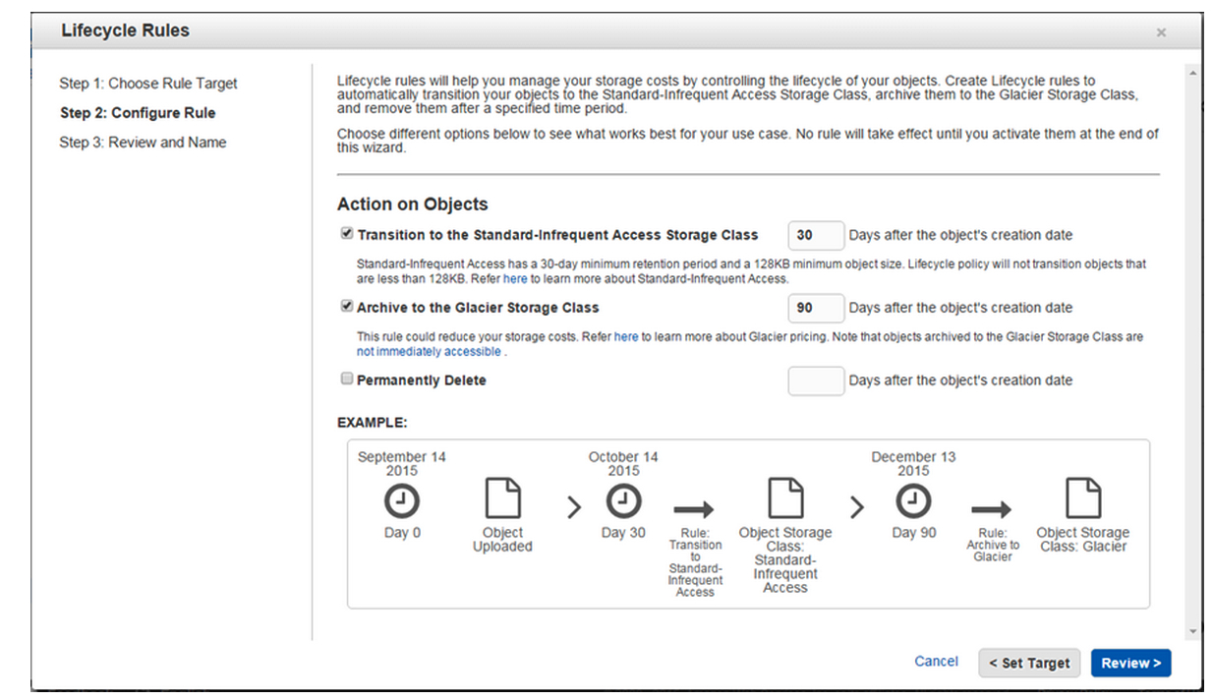Go to Step 1: Choose Rule Target
The image size is (1213, 700).
tap(148, 84)
